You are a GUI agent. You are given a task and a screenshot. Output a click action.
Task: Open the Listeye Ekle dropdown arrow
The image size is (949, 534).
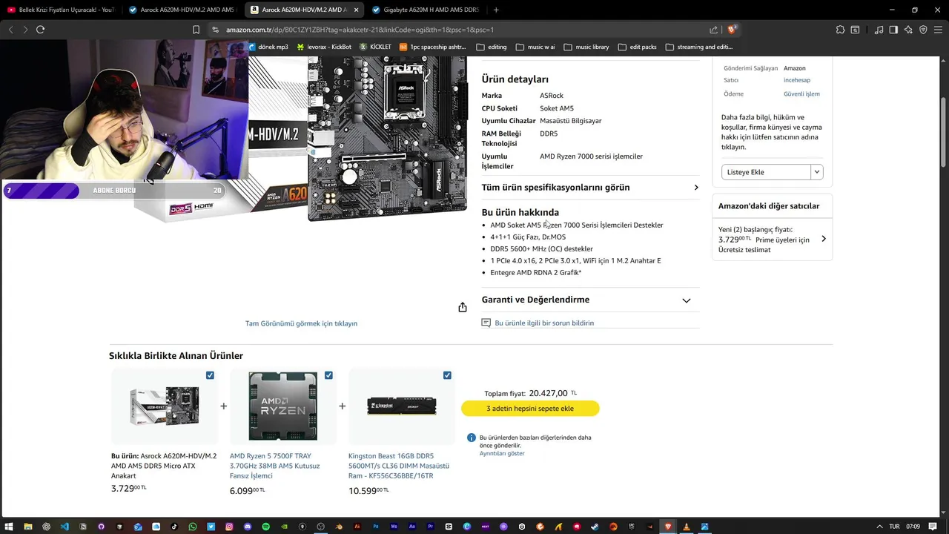coord(817,172)
